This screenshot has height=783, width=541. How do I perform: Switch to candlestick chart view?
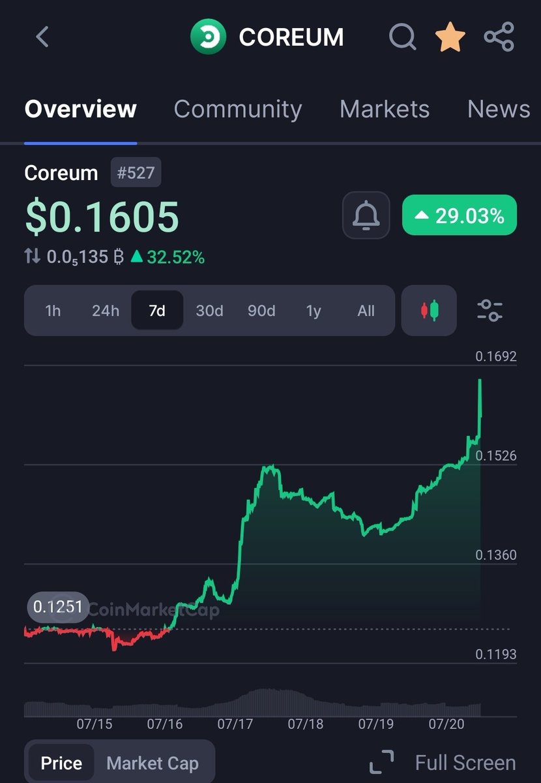click(x=430, y=311)
